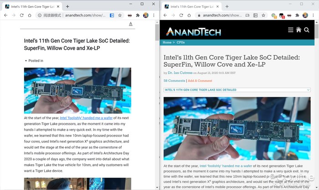Click the right window address bar URL
This screenshot has width=319, height=190.
click(222, 15)
